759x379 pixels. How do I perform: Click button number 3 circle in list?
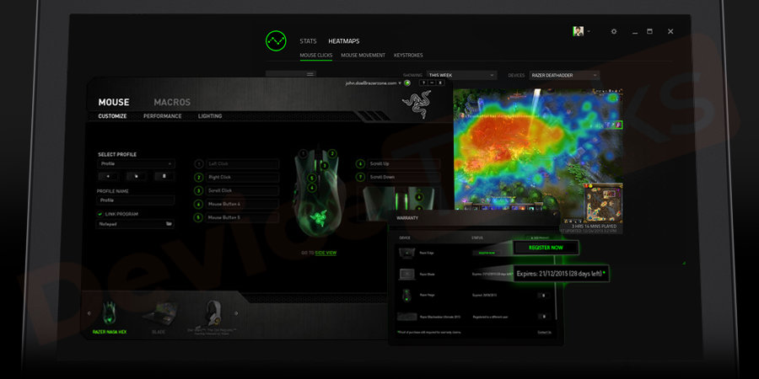(198, 191)
